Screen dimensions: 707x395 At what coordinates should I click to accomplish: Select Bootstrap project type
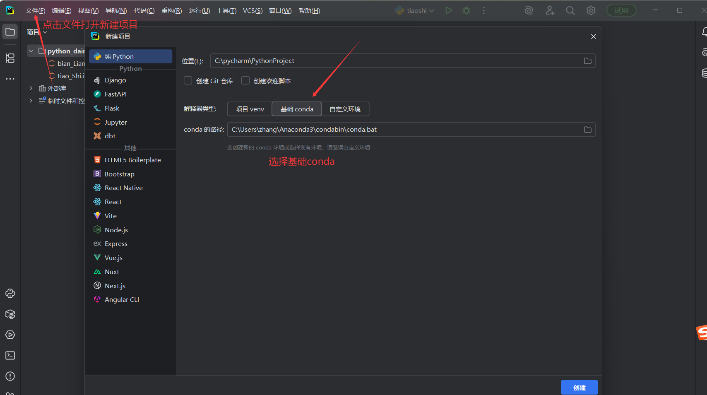[130, 174]
